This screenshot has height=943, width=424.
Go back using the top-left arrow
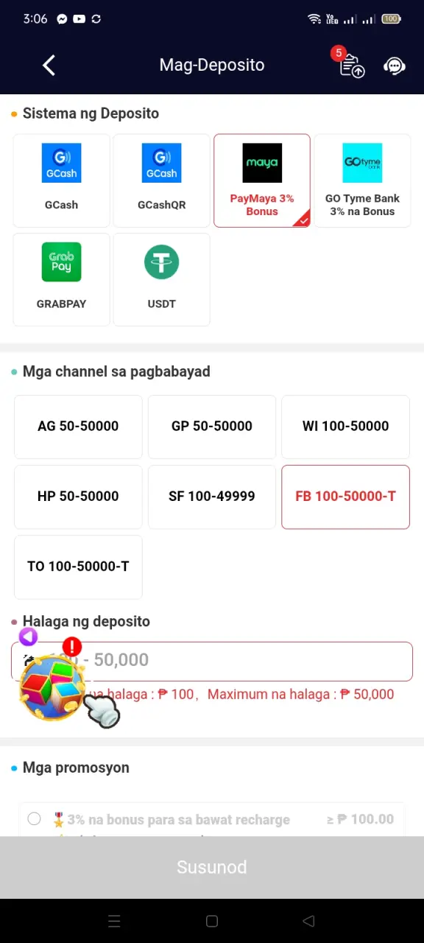click(x=49, y=65)
